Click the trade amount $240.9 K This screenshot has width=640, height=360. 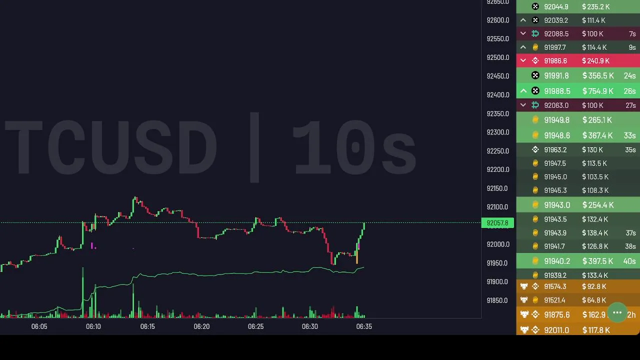tap(595, 61)
